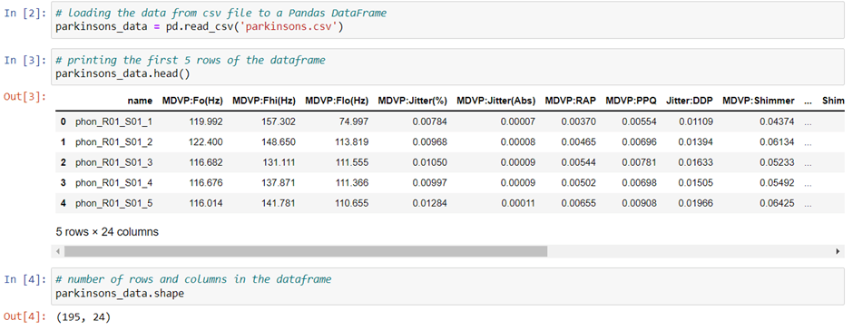Image resolution: width=853 pixels, height=330 pixels.
Task: Click the value 0.00011
Action: [518, 203]
